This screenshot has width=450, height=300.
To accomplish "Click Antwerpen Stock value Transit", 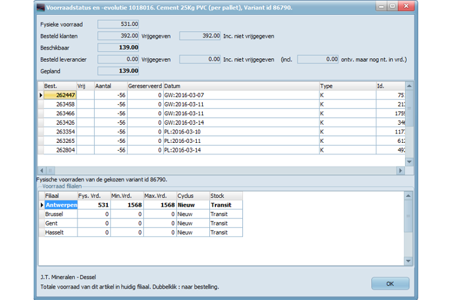I will point(226,205).
